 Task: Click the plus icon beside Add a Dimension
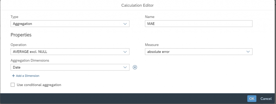pyautogui.click(x=13, y=76)
